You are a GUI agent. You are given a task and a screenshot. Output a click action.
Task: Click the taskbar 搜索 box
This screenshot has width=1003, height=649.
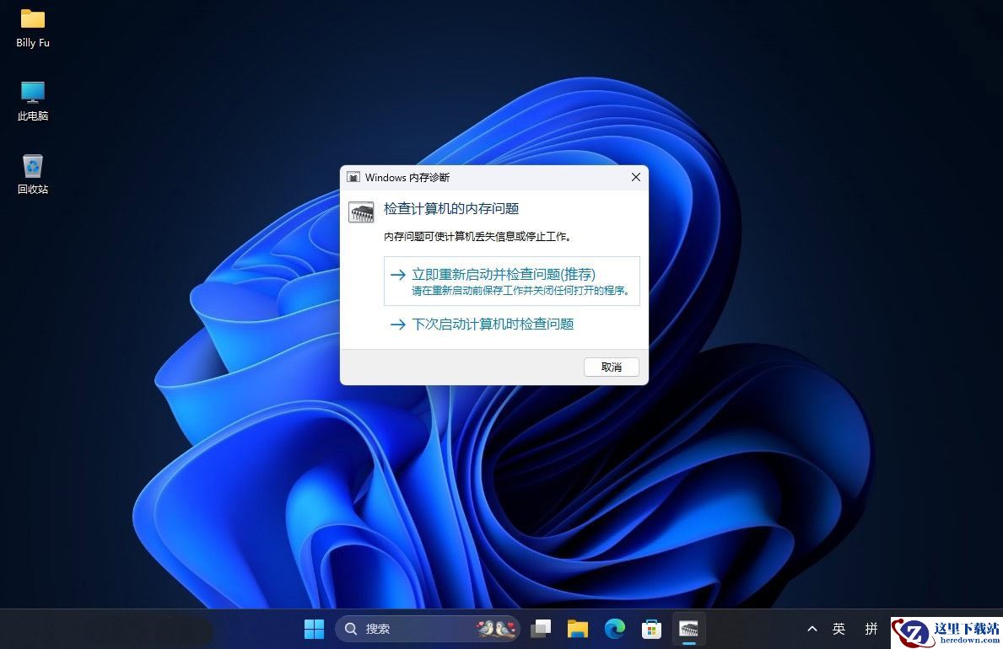tap(428, 629)
